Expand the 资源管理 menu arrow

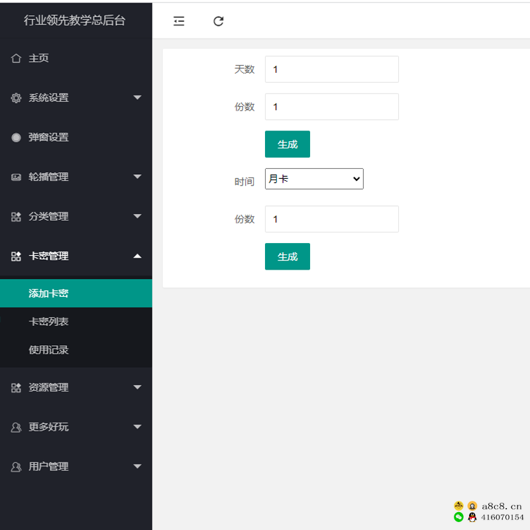click(x=137, y=387)
